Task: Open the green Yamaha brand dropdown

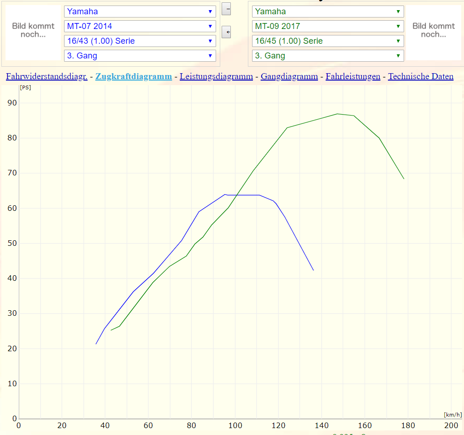Action: pyautogui.click(x=328, y=12)
